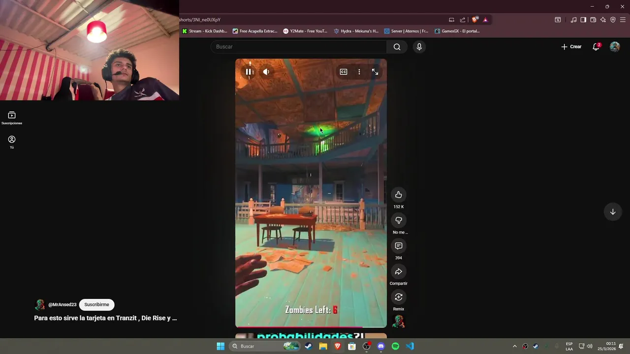Open the Tú section in sidebar
The height and width of the screenshot is (354, 630).
point(12,142)
